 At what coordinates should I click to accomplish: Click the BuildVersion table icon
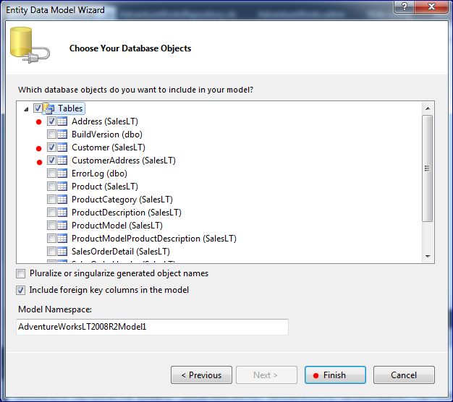pyautogui.click(x=62, y=134)
